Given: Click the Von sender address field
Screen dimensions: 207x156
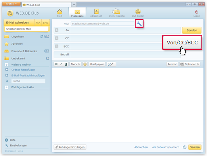Looking at the screenshot, I should coord(102,24).
